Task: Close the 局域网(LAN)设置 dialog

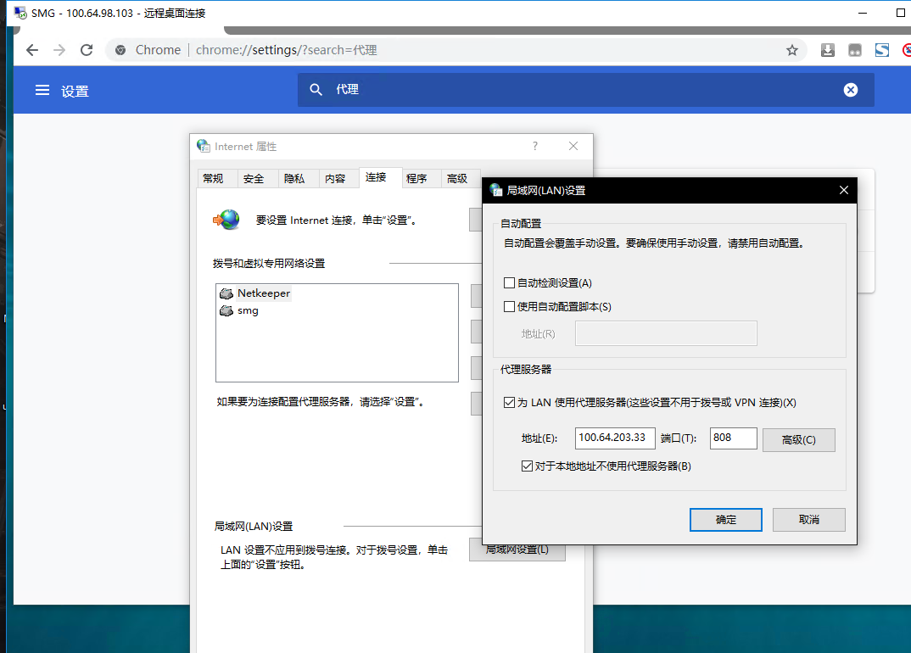Action: [x=844, y=190]
